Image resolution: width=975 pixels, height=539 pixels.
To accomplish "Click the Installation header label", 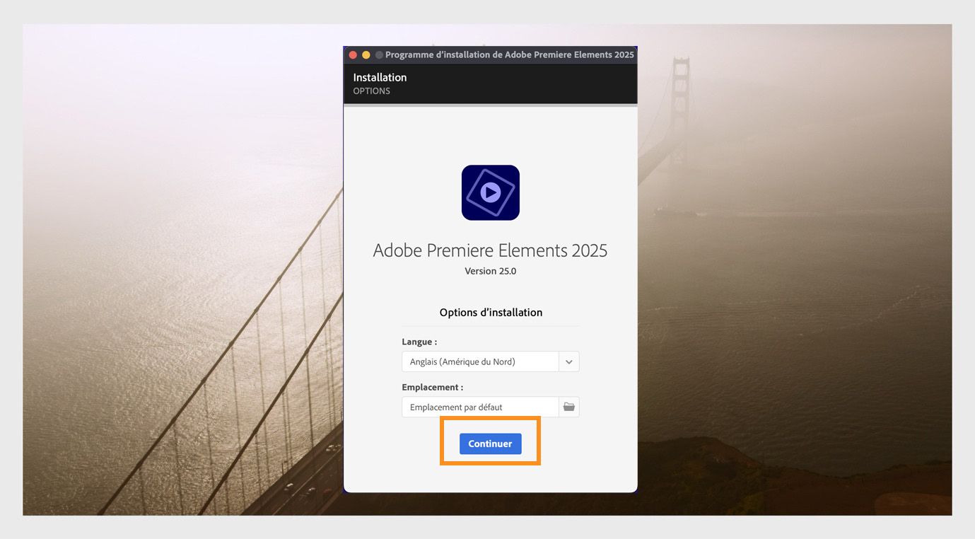I will pos(380,77).
